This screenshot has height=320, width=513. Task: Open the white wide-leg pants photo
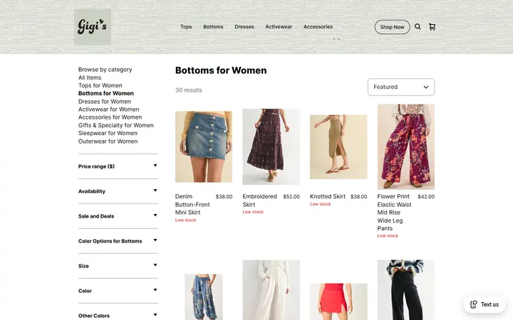point(271,290)
